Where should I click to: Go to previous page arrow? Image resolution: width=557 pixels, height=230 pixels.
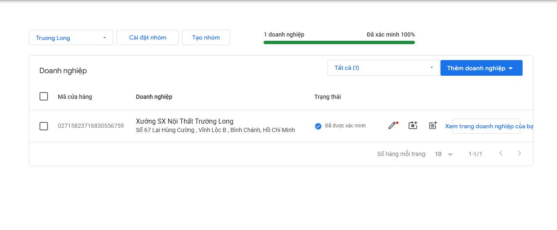[501, 153]
